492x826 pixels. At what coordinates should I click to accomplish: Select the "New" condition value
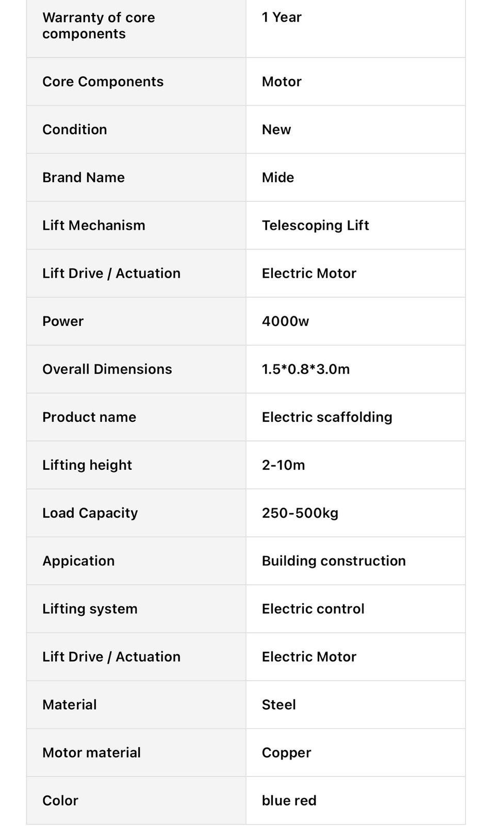point(276,130)
